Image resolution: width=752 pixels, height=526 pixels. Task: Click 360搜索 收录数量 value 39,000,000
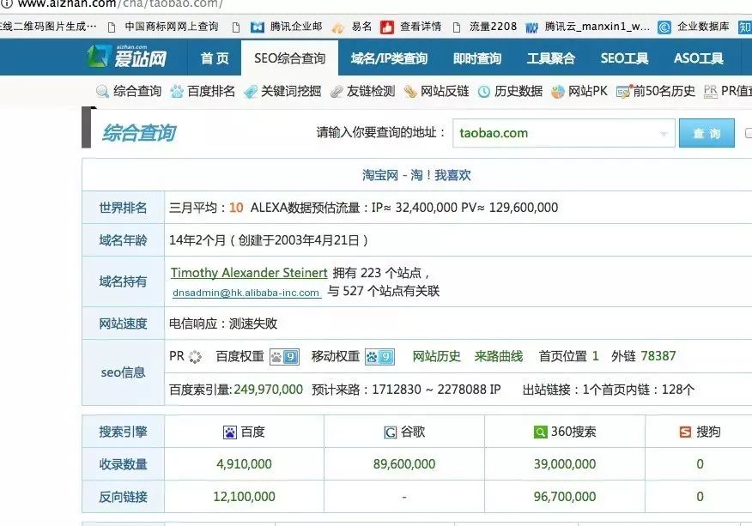(x=565, y=464)
